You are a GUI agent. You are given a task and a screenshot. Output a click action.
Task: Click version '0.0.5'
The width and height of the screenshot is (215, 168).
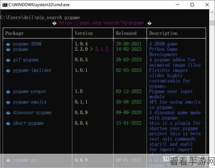pyautogui.click(x=81, y=60)
